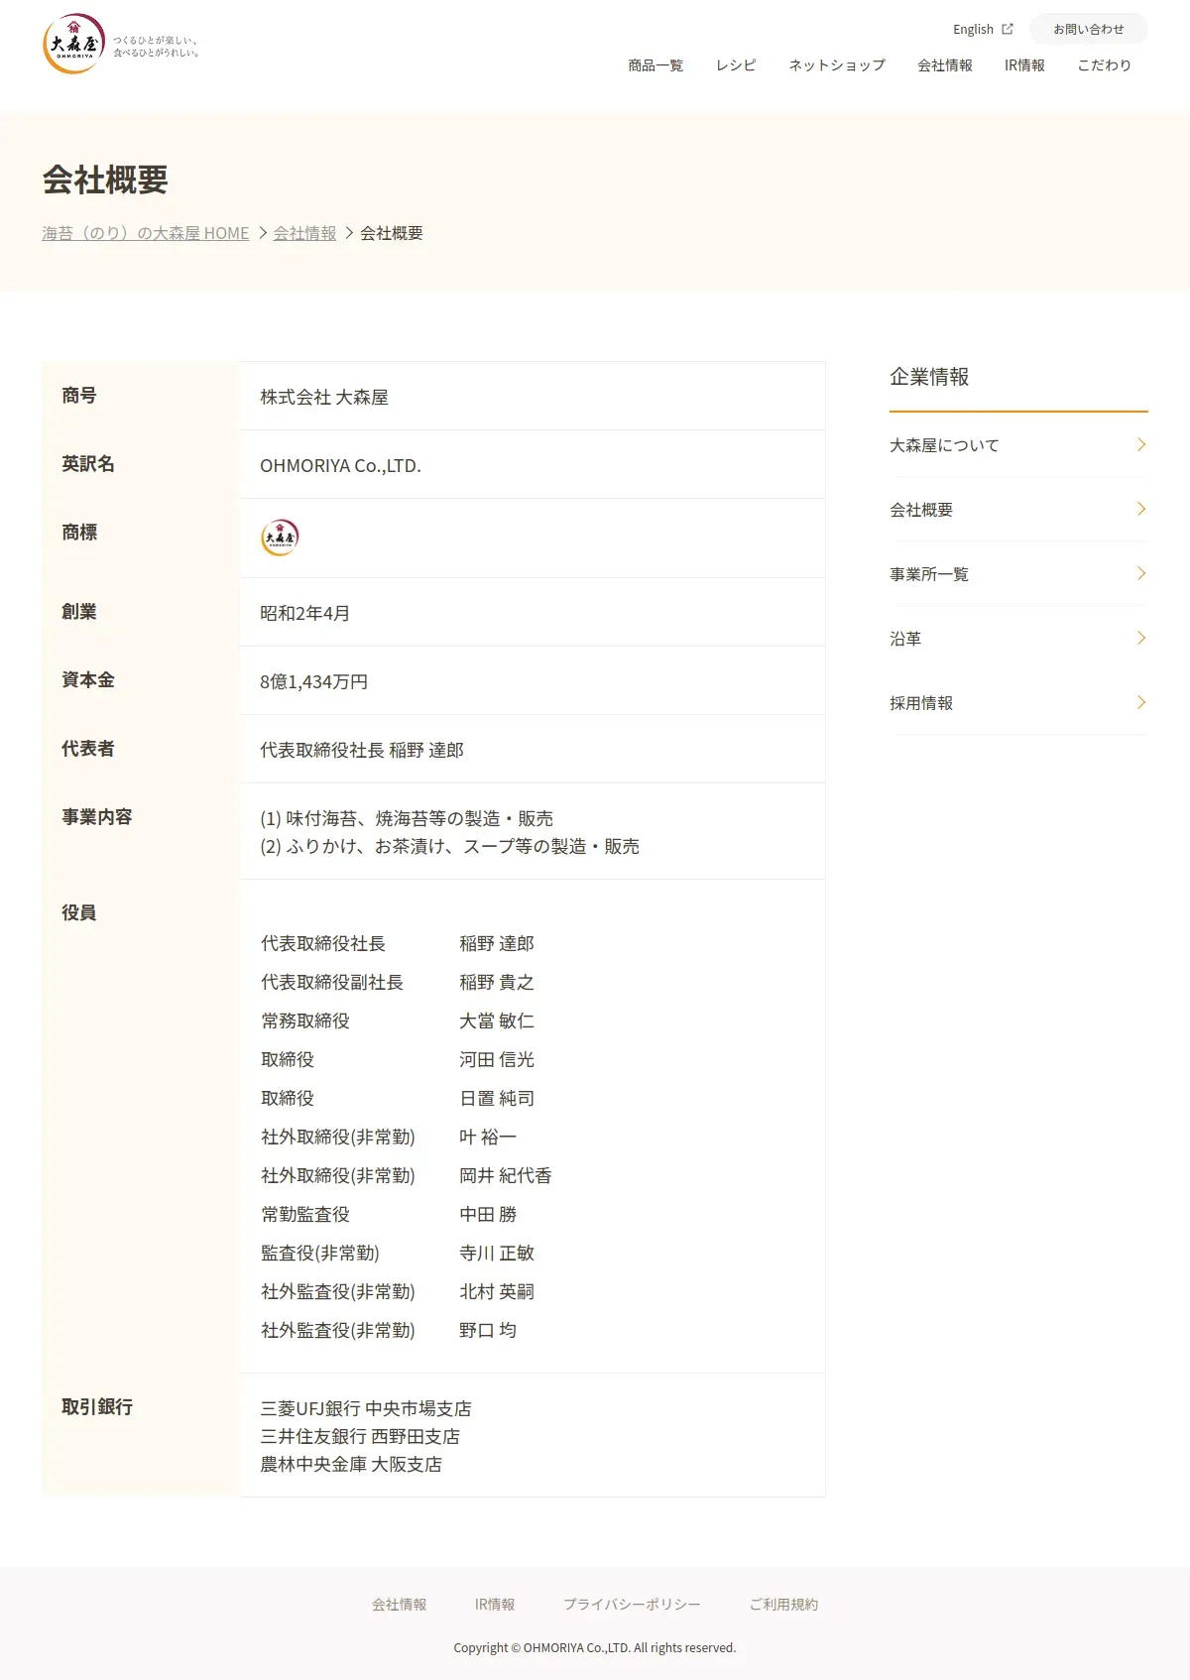This screenshot has width=1190, height=1680.
Task: Open 事業所一覧 in the sidebar
Action: click(1018, 574)
